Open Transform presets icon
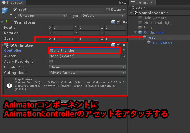The width and height of the screenshot is (190, 133). tap(119, 22)
